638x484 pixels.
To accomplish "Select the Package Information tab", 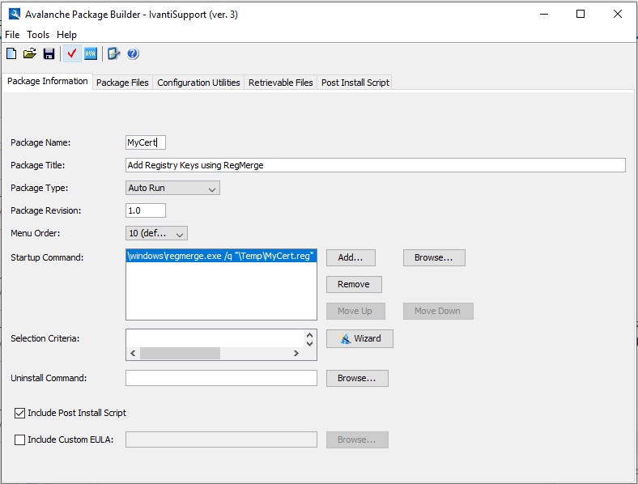I will click(48, 81).
